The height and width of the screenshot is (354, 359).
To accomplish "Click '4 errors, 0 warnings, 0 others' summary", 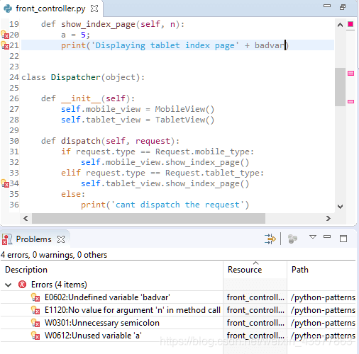I will (54, 255).
